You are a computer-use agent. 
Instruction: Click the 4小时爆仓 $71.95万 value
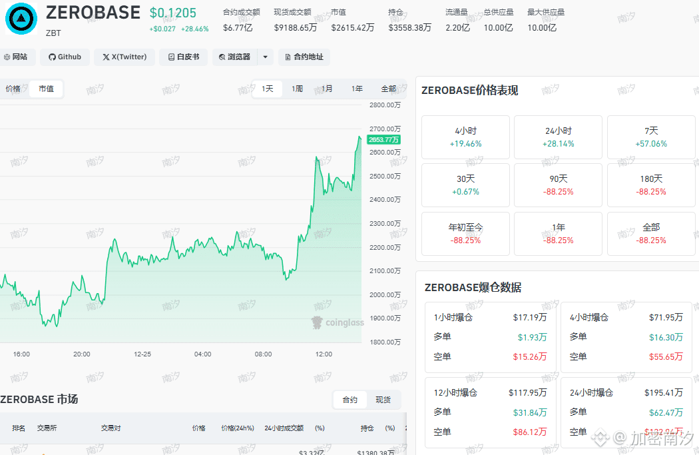tap(666, 317)
